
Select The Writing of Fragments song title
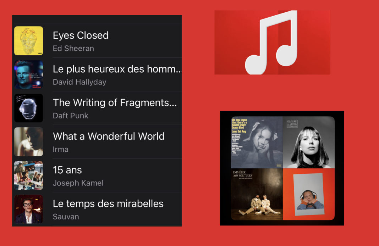(x=115, y=103)
